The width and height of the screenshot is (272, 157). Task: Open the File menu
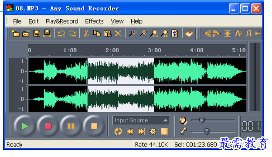17,21
